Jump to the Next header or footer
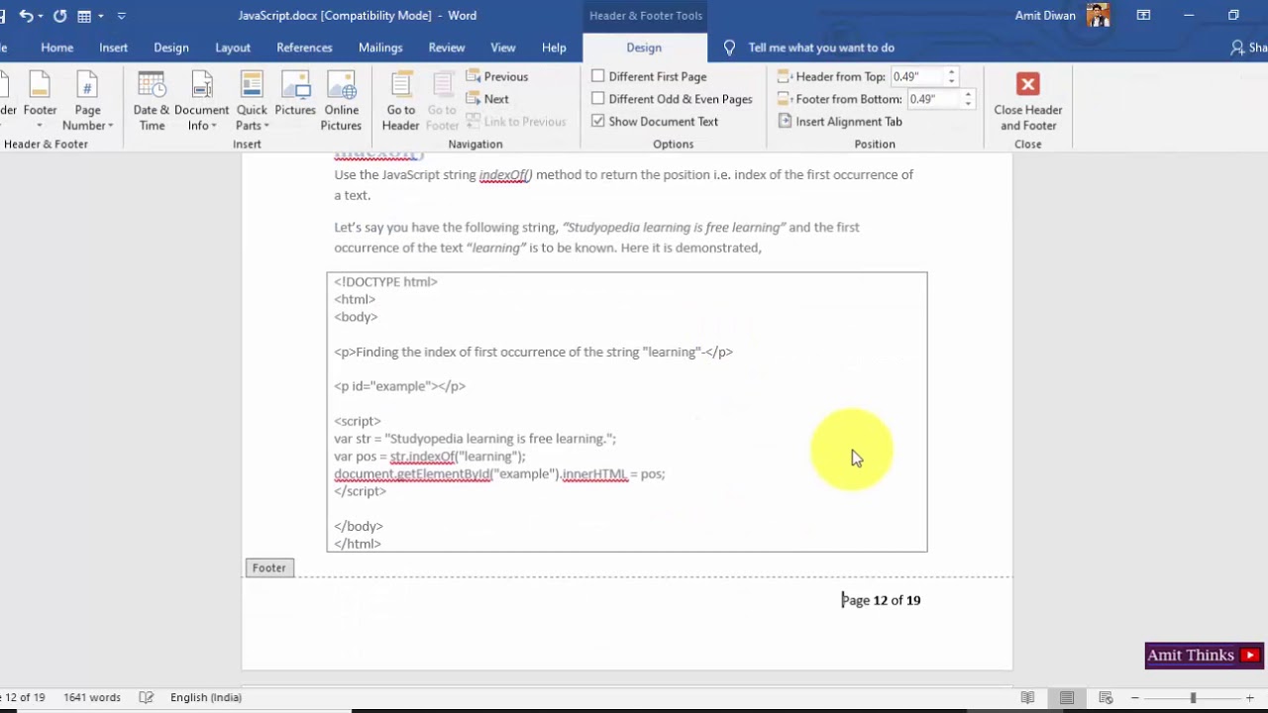This screenshot has height=713, width=1268. coord(487,99)
